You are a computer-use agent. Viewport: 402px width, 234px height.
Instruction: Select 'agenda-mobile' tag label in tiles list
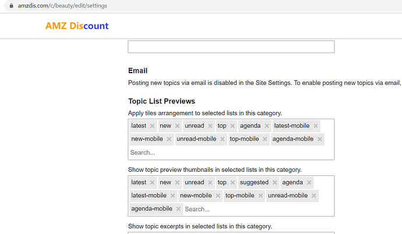point(293,139)
